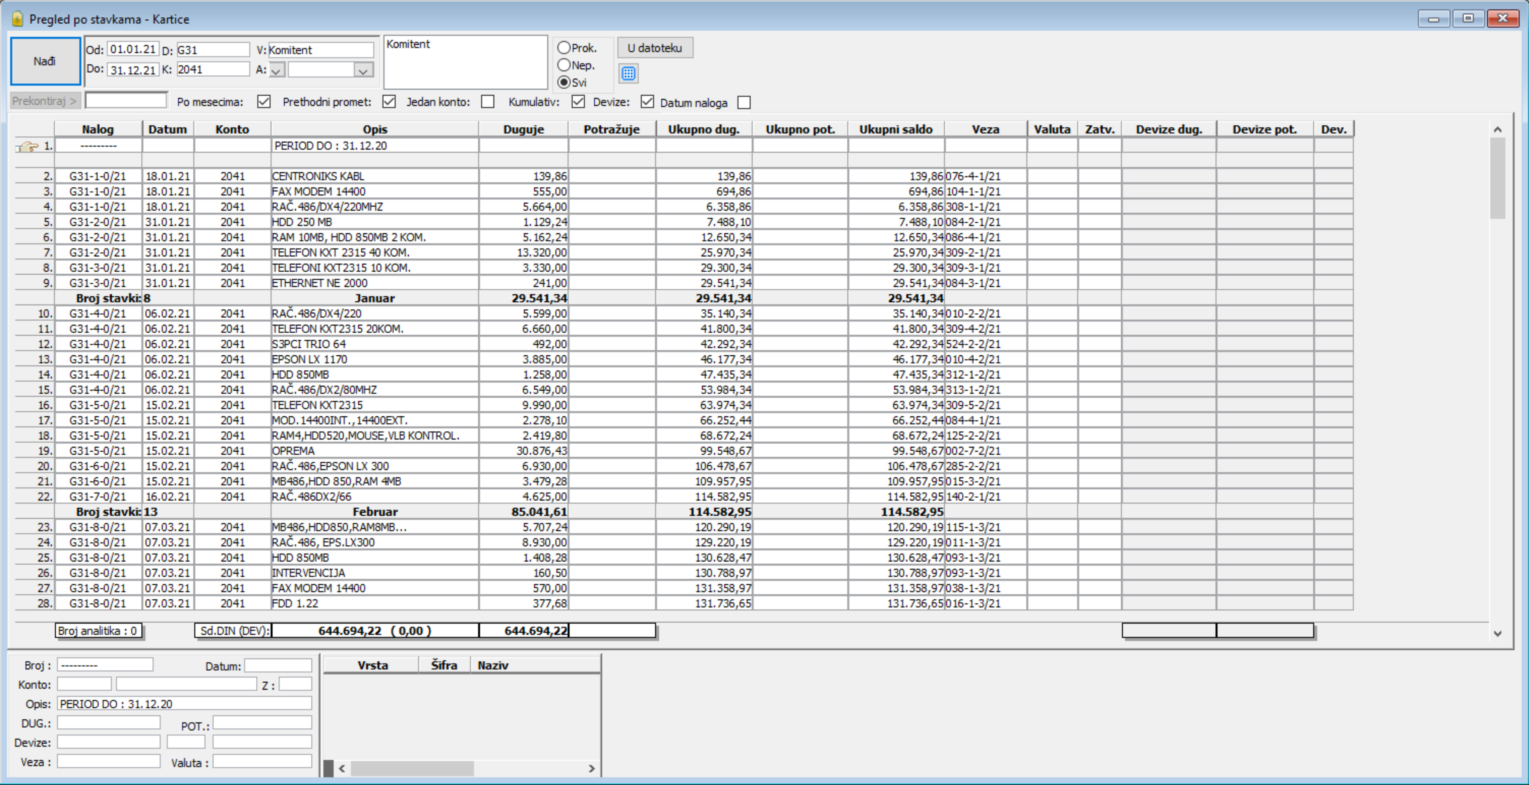Click the INTERVENCIJA row

click(x=684, y=573)
